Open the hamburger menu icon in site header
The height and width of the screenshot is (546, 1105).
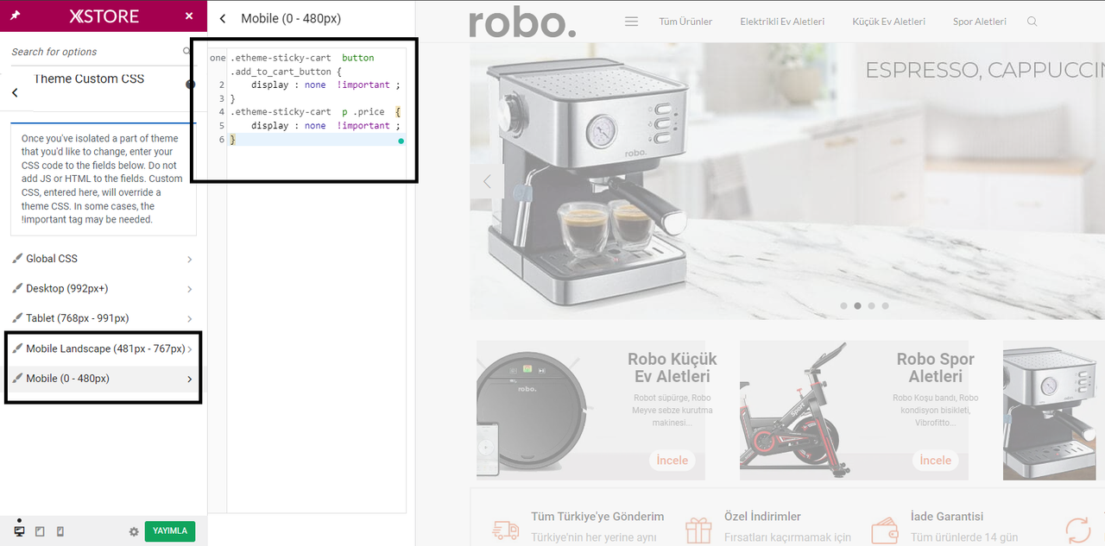(x=631, y=22)
